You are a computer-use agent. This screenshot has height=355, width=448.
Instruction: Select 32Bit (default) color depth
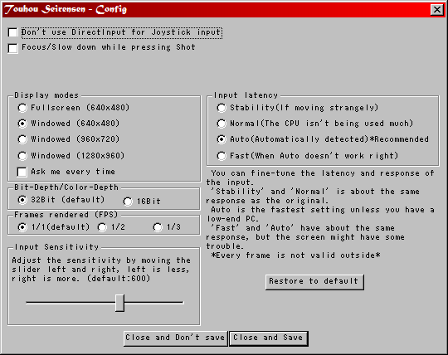[22, 200]
